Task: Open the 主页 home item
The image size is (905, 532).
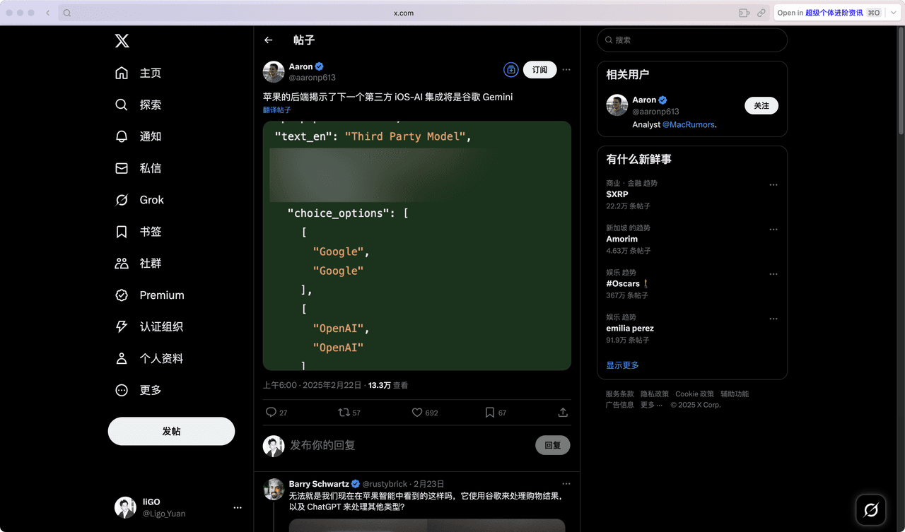Action: tap(139, 73)
